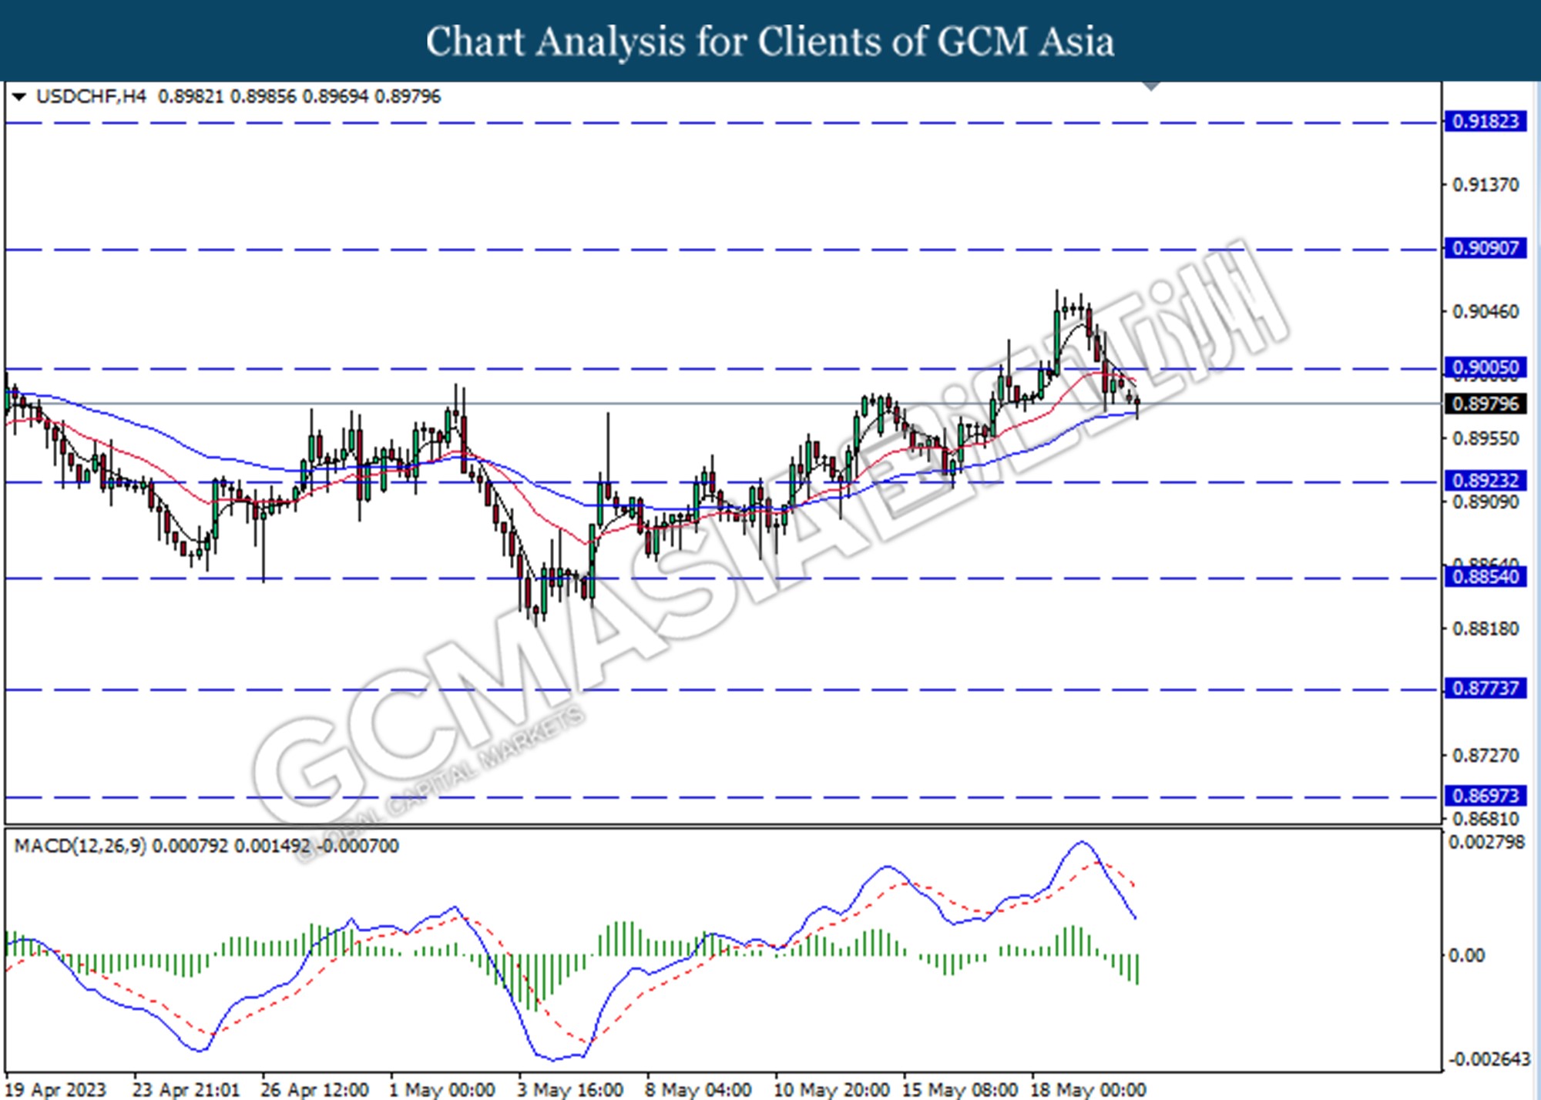Click the 19 Apr 2023 date label

point(57,1090)
